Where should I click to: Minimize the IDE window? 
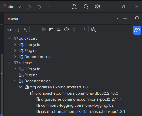pyautogui.click(x=111, y=7)
